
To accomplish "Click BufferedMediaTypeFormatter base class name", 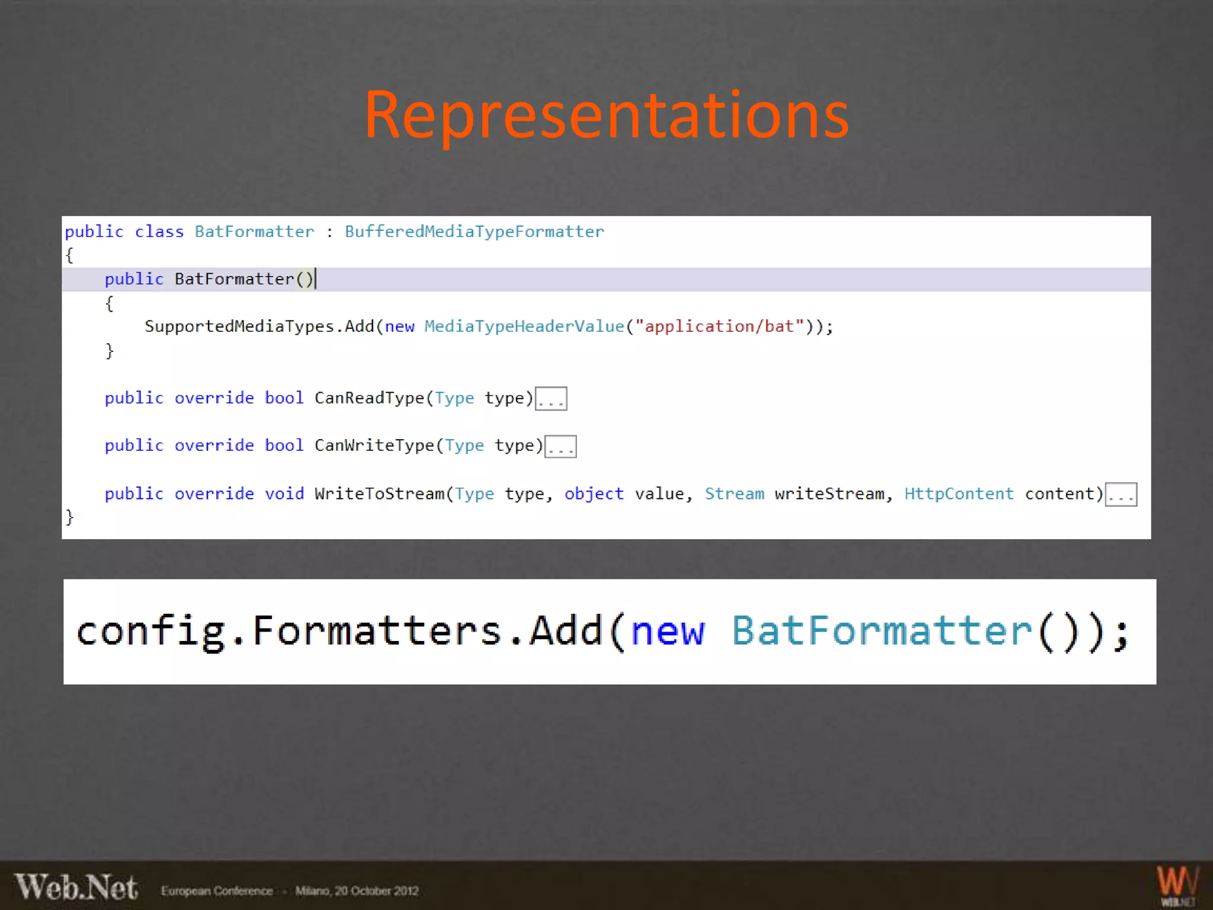I will 474,232.
